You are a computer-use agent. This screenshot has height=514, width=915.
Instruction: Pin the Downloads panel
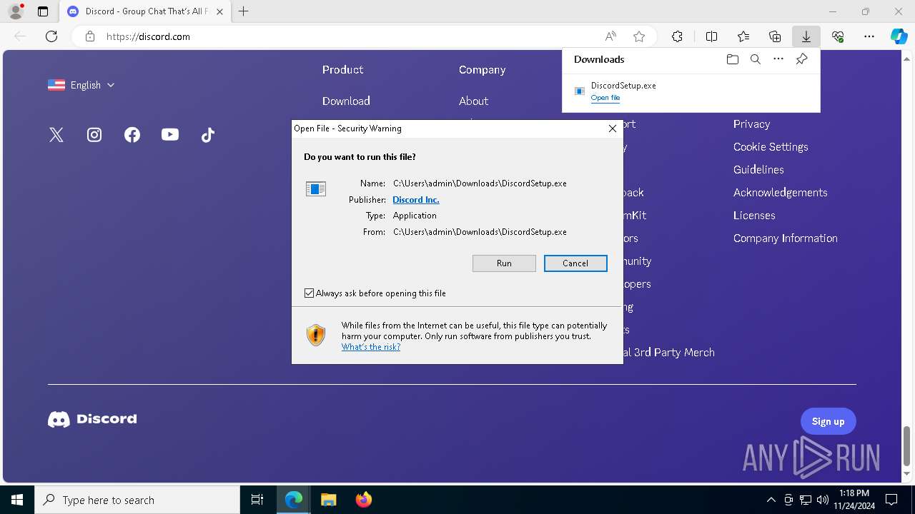click(x=801, y=59)
